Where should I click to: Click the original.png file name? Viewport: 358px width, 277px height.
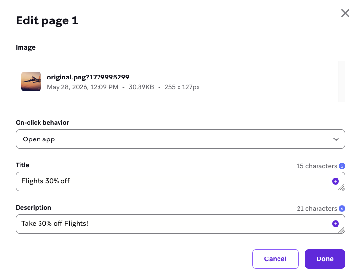click(88, 77)
